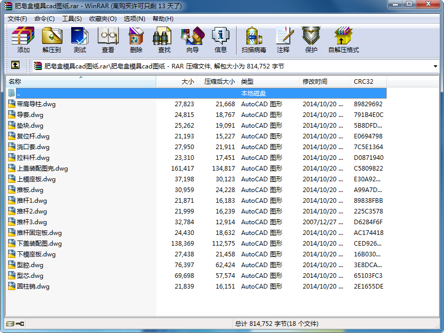Select file 型芯.dwg
This screenshot has height=333, width=444.
tap(30, 276)
